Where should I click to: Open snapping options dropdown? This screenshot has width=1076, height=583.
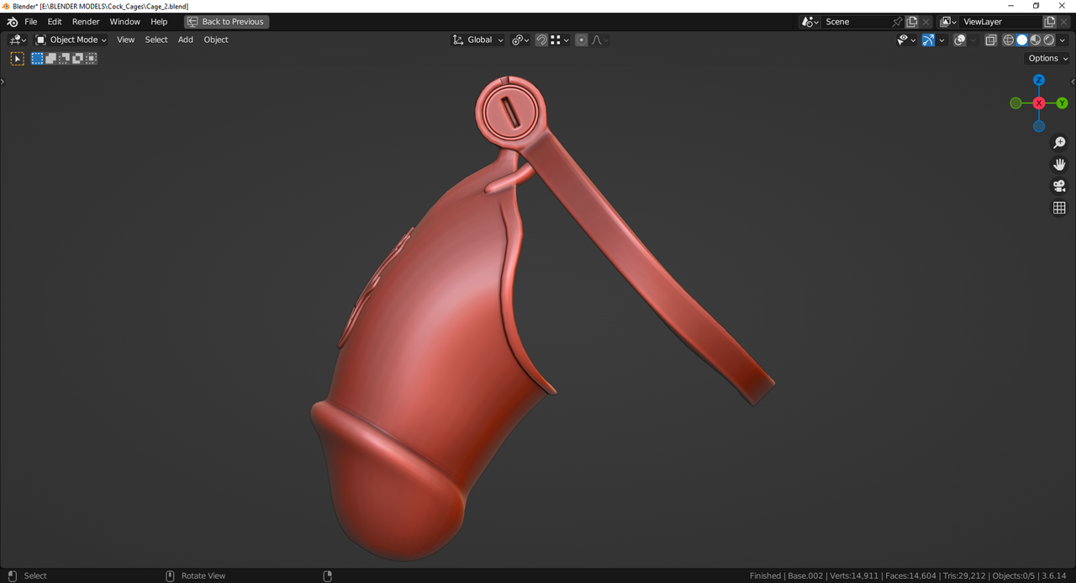tap(560, 40)
